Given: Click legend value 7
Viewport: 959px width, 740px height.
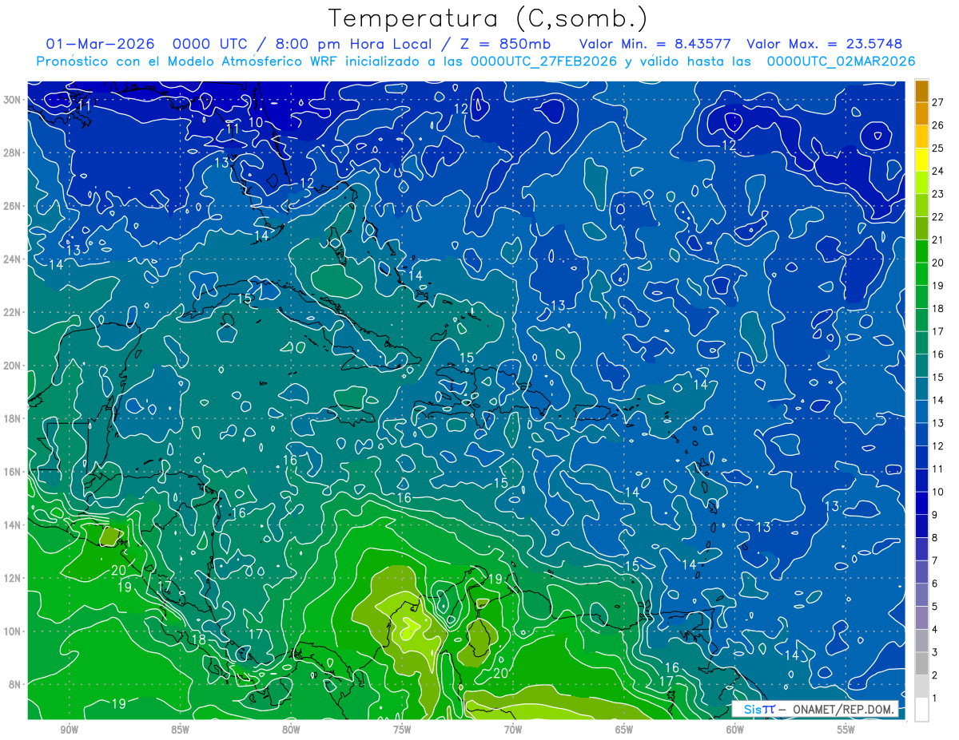Looking at the screenshot, I should point(935,561).
